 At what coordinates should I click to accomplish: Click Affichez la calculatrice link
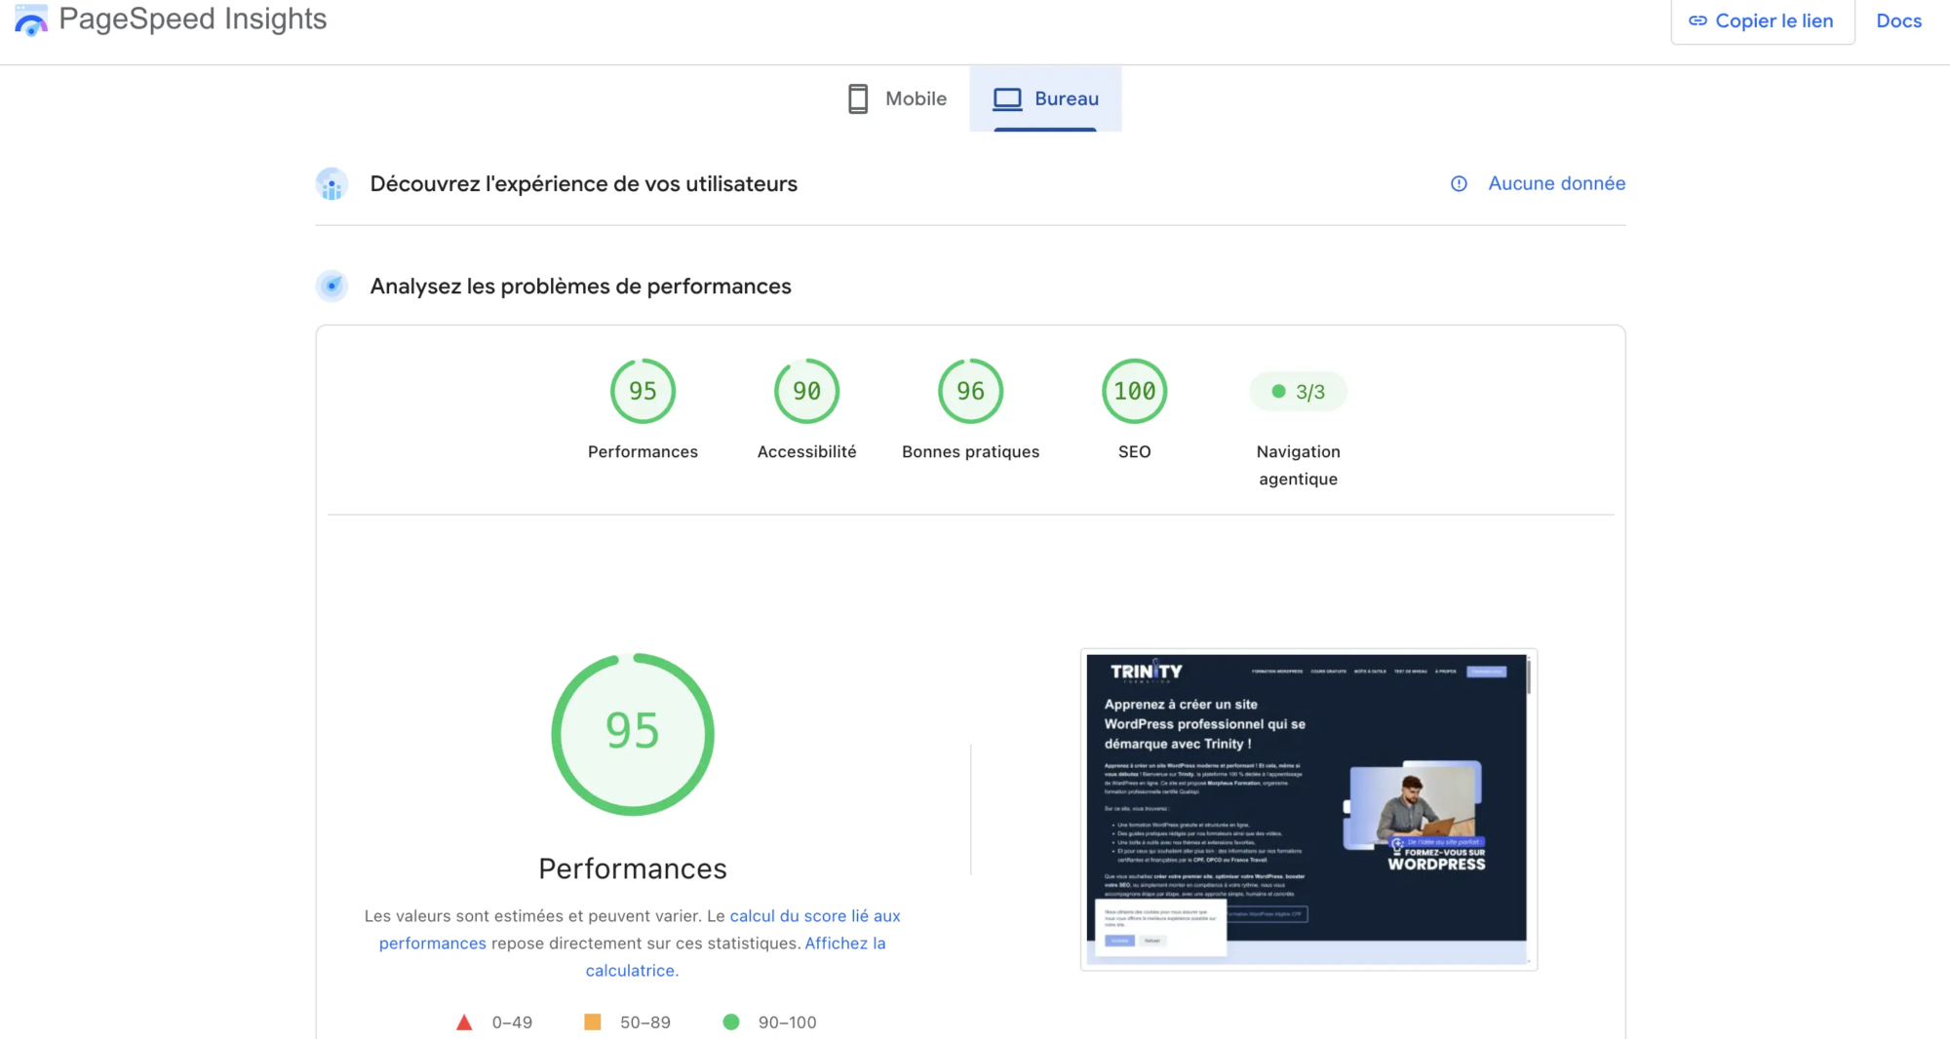click(x=736, y=957)
